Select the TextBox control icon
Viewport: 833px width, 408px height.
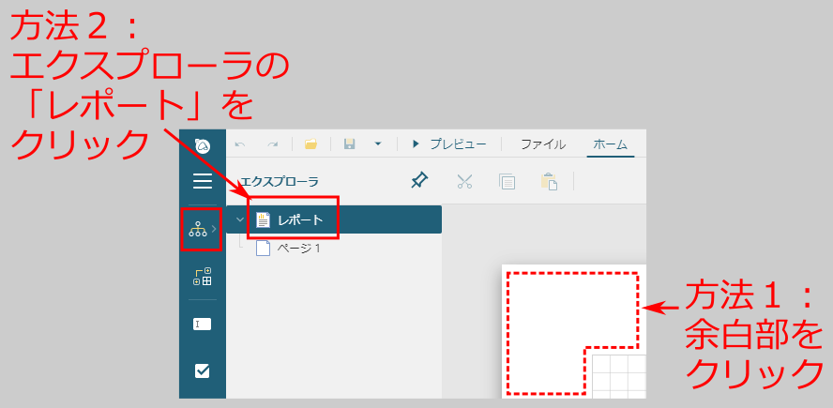click(203, 325)
